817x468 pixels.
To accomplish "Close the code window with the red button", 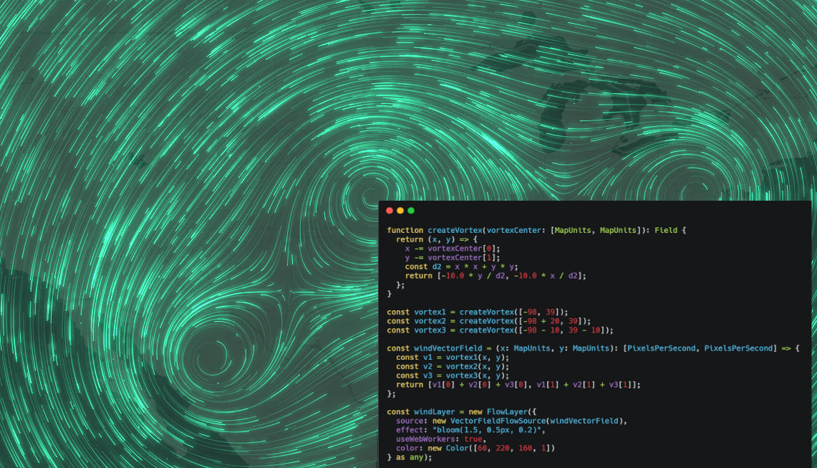I will tap(390, 211).
